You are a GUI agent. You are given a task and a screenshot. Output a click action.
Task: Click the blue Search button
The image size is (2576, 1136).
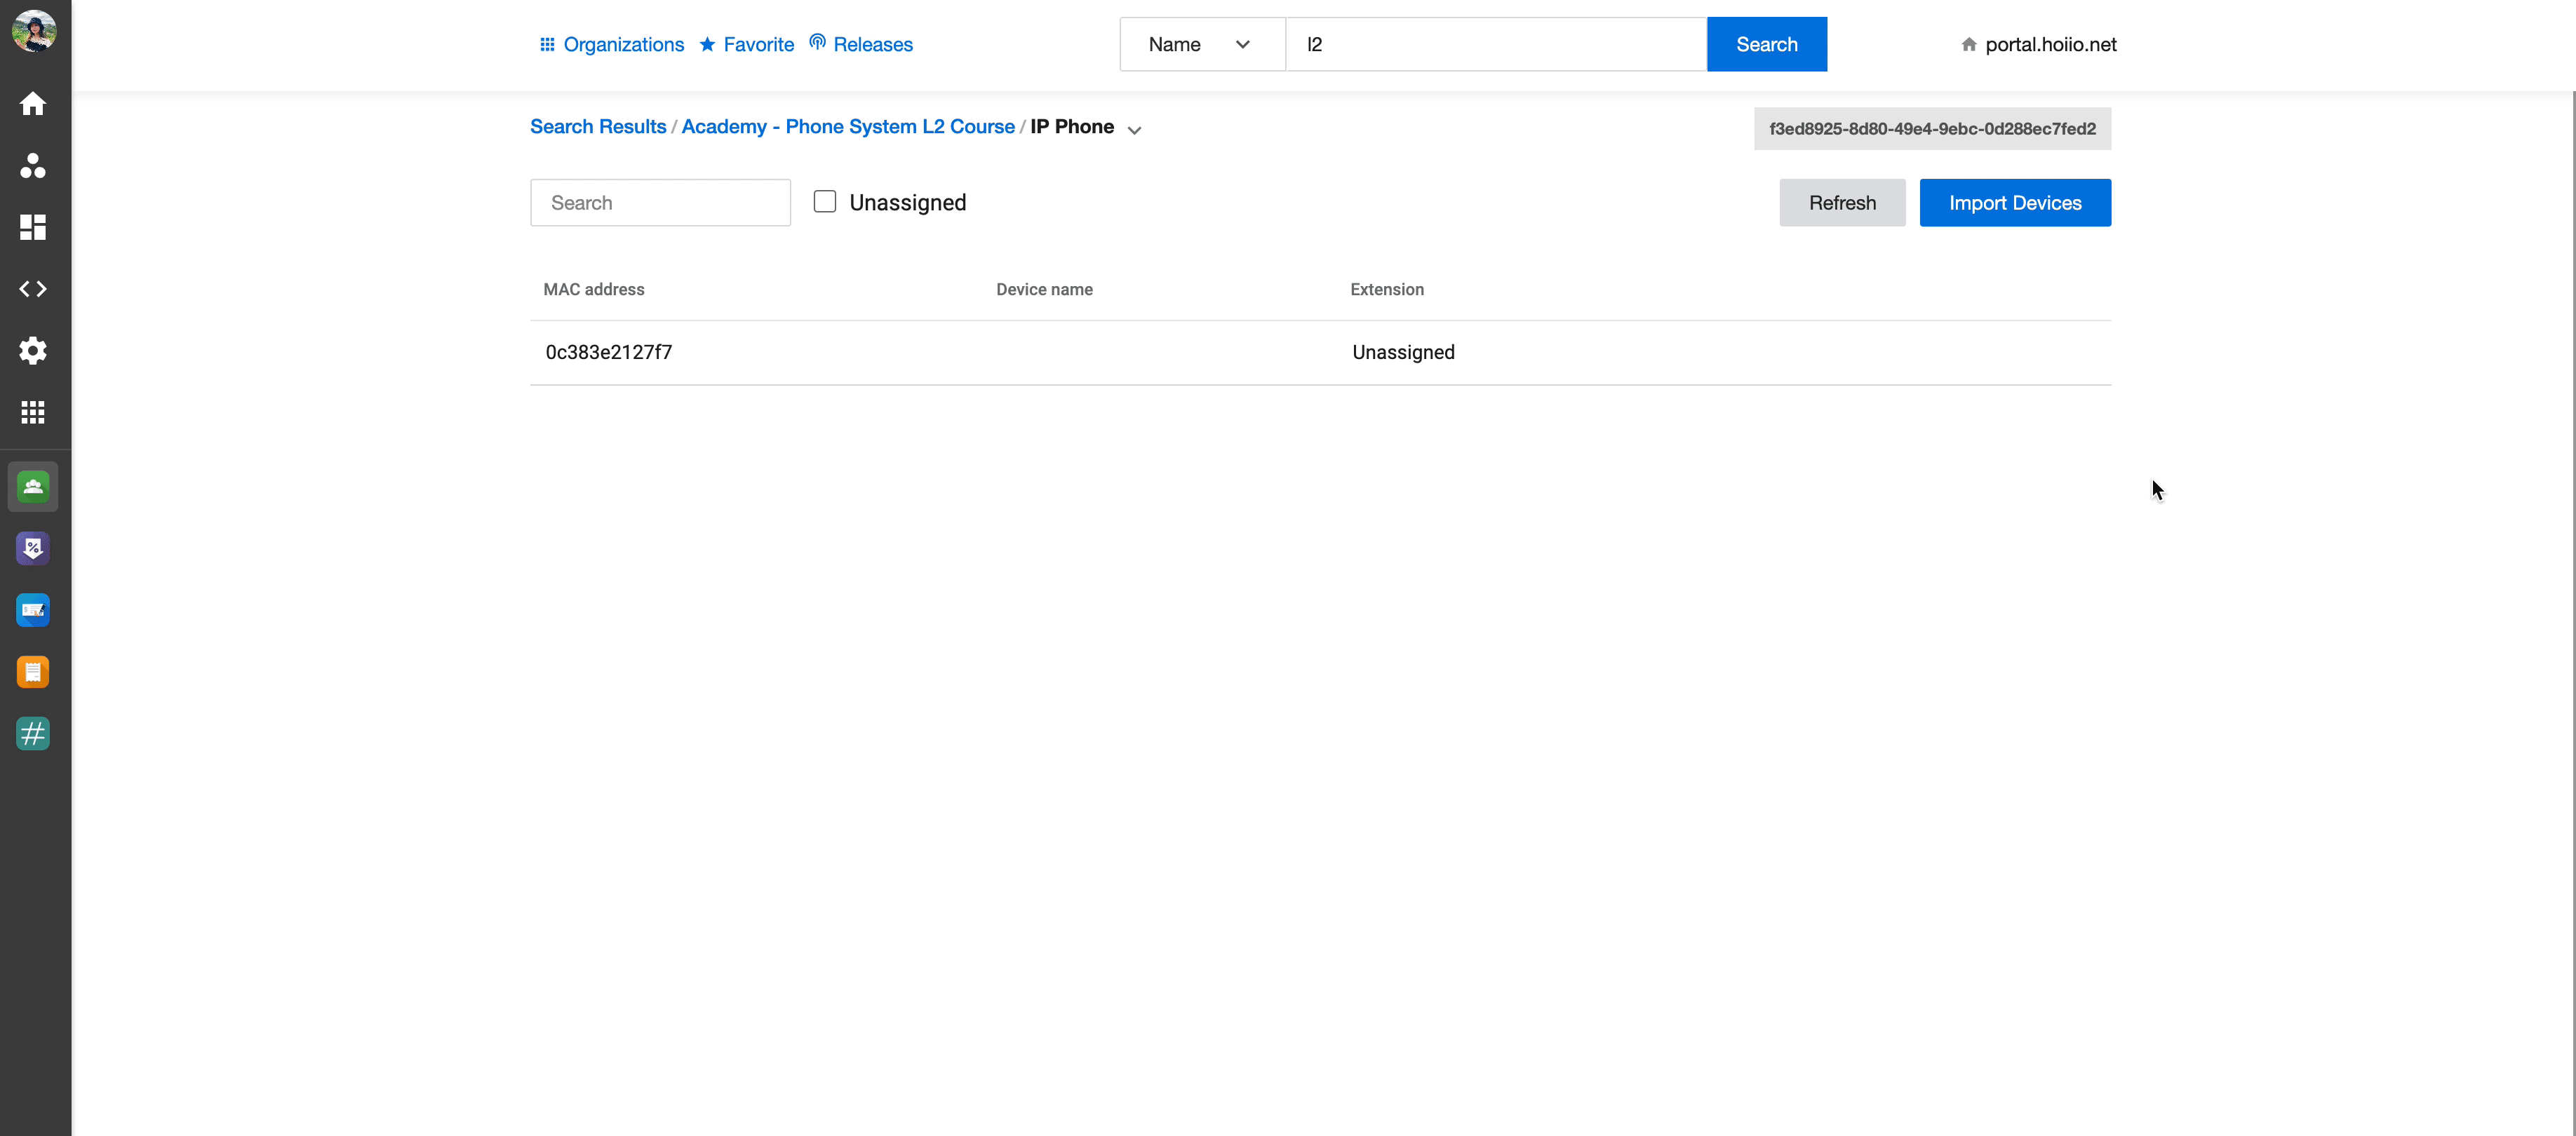click(1767, 44)
